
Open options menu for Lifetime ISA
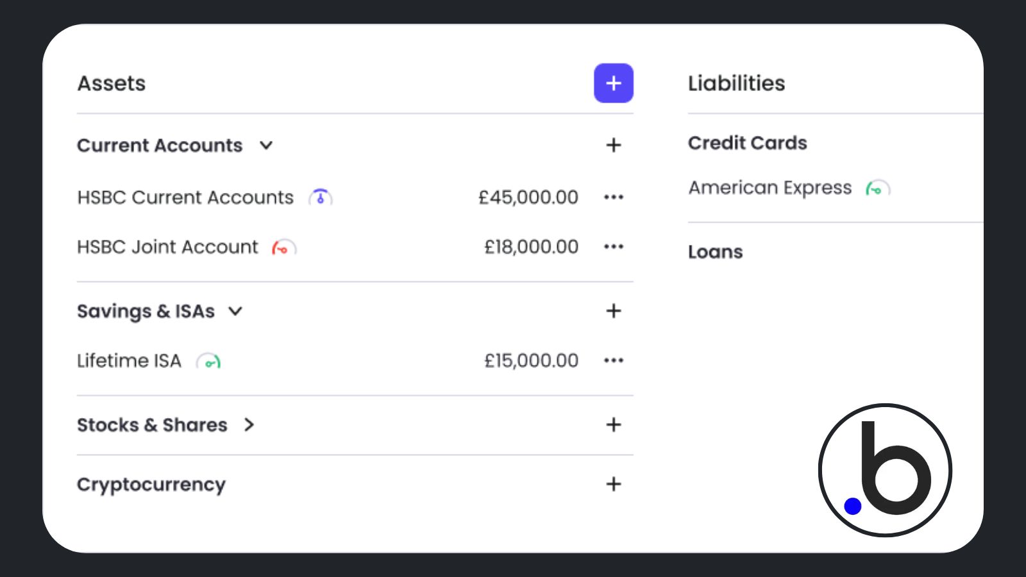click(614, 360)
